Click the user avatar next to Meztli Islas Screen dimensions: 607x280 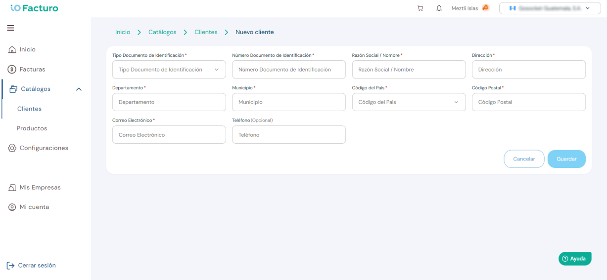click(485, 8)
